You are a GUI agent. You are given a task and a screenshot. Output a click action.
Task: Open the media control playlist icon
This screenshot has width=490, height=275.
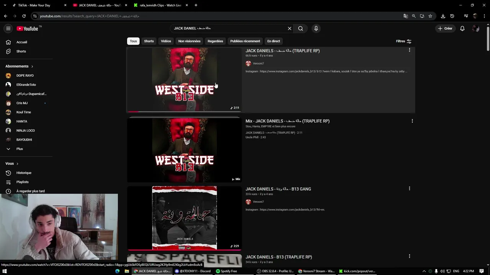pos(466,16)
